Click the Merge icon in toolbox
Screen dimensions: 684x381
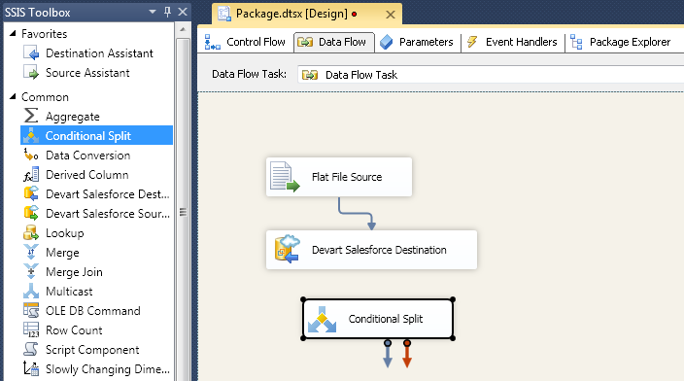(31, 253)
